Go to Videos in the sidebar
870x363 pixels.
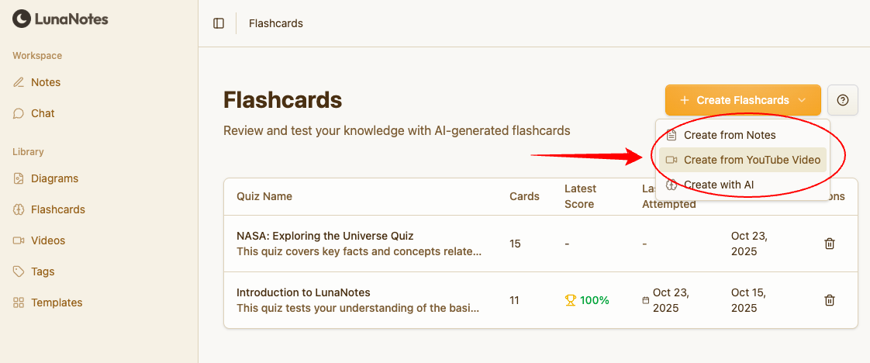48,240
